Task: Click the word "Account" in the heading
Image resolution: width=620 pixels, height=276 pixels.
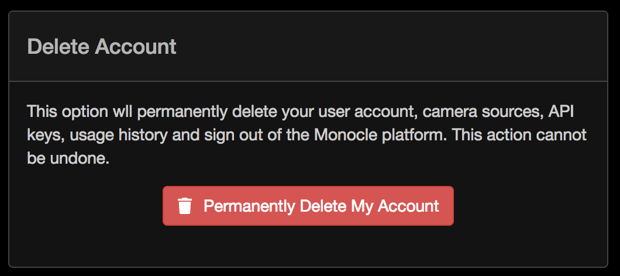Action: click(x=135, y=47)
